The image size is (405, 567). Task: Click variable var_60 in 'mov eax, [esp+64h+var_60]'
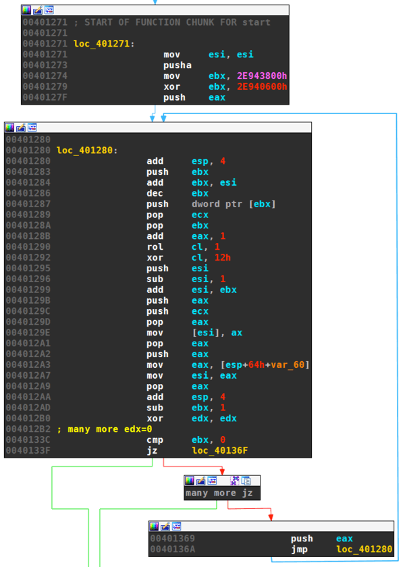288,365
